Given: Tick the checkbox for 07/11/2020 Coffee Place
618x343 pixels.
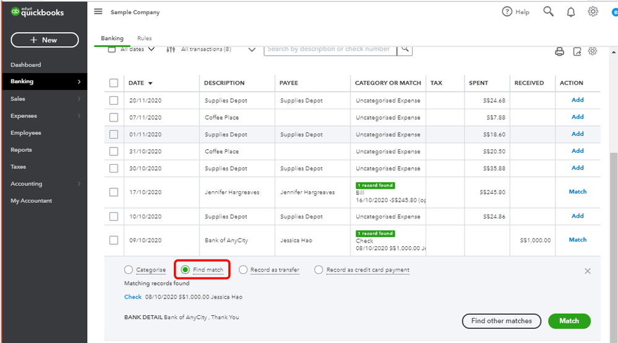Looking at the screenshot, I should point(114,117).
